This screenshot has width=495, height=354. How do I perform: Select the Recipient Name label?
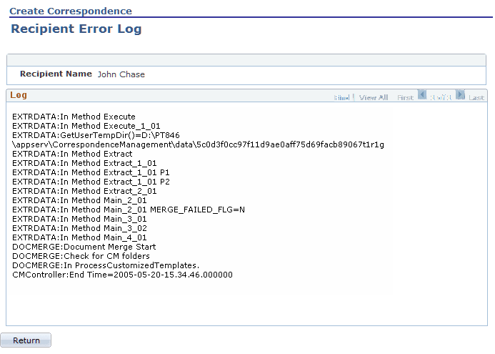coord(56,74)
